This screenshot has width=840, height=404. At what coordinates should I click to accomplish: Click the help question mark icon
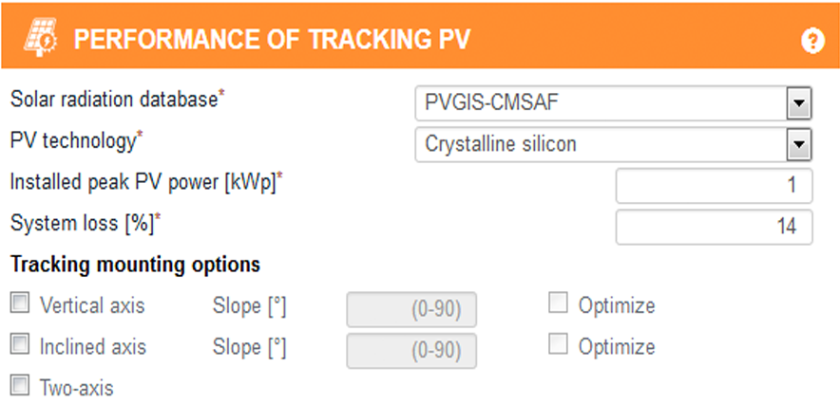point(812,42)
